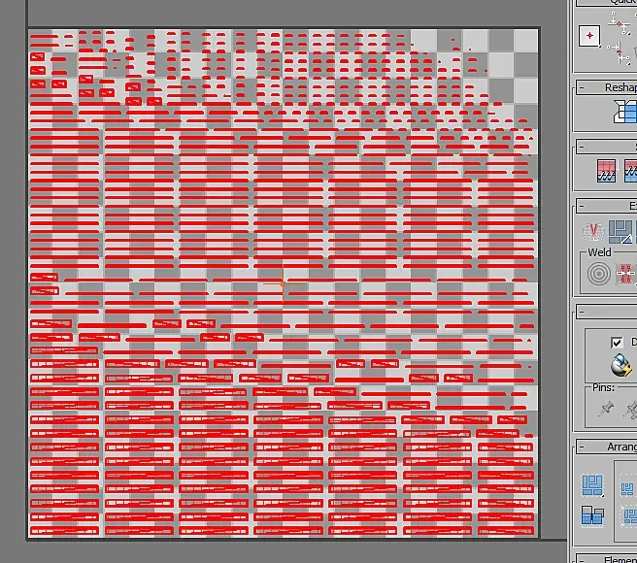This screenshot has width=637, height=563.
Task: Click the Pack Custom arrange icon
Action: [x=592, y=485]
